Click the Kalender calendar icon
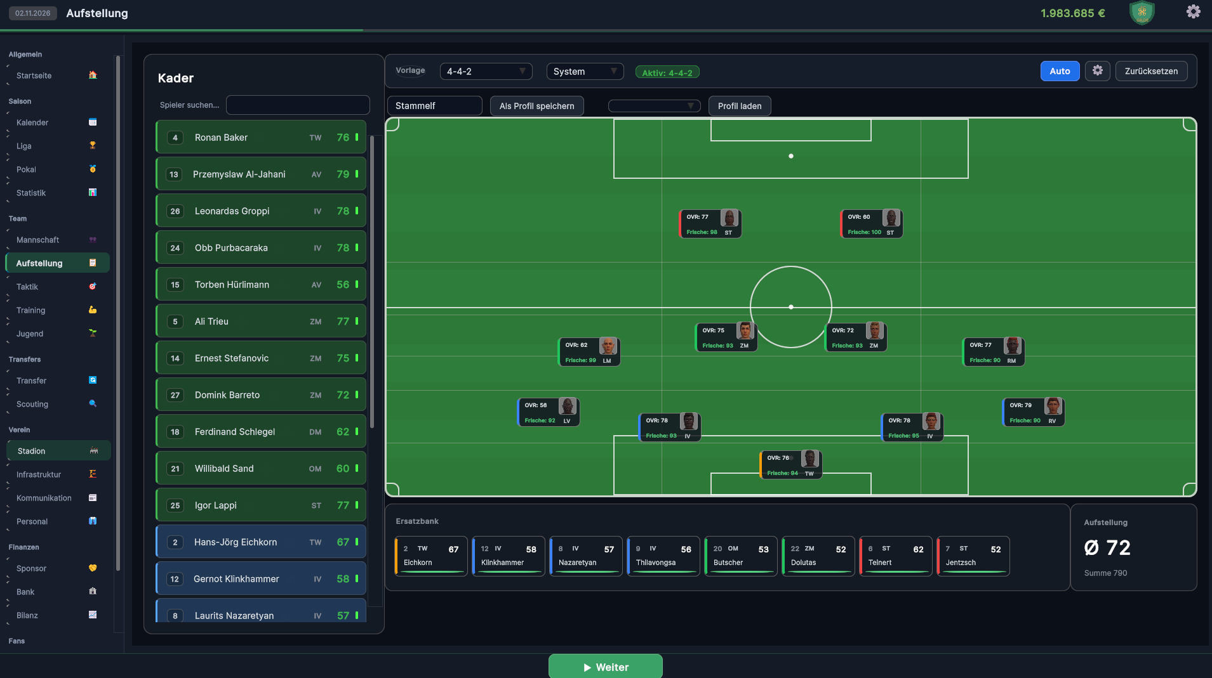1212x678 pixels. coord(93,122)
